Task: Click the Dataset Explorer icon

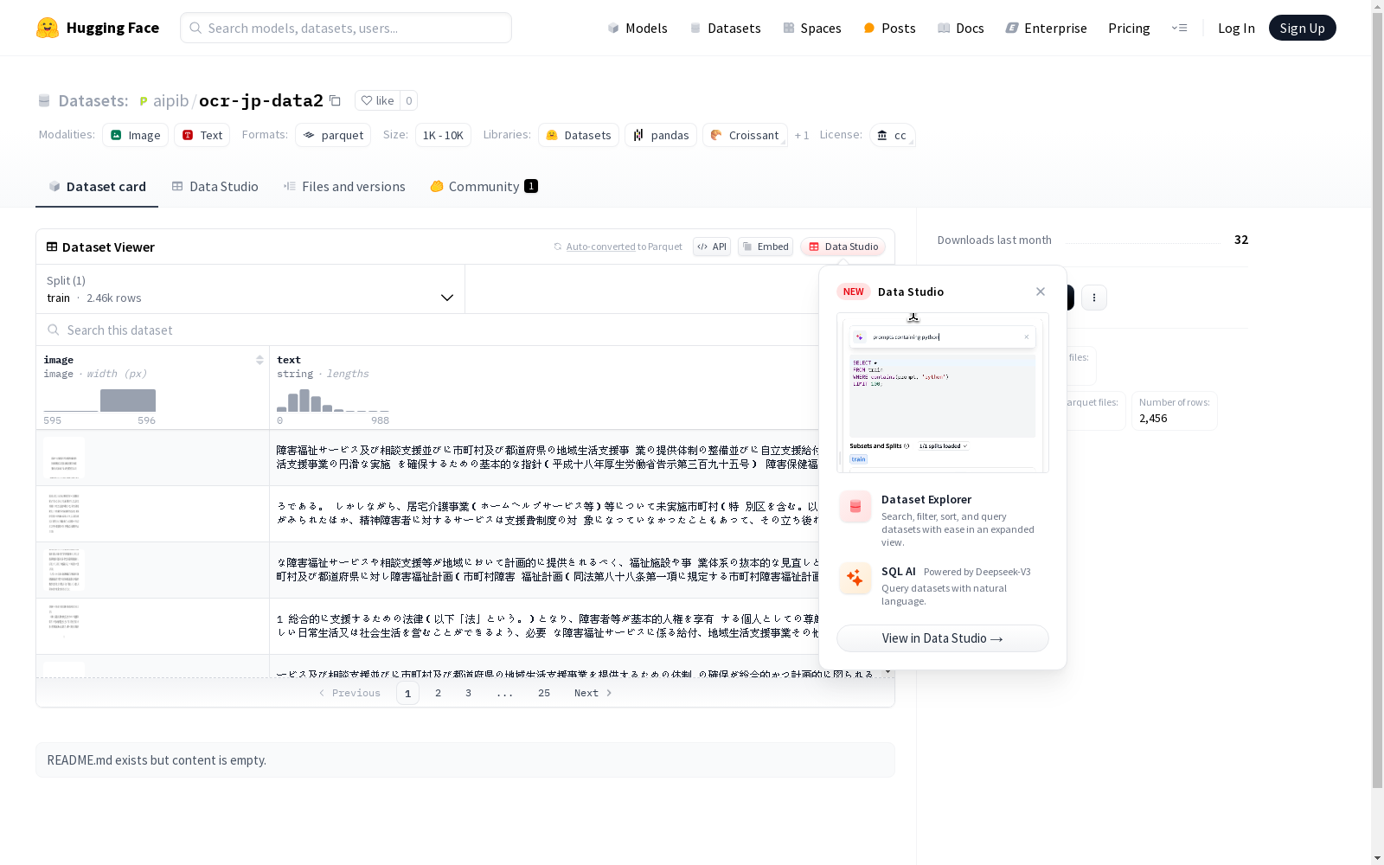Action: pyautogui.click(x=855, y=507)
